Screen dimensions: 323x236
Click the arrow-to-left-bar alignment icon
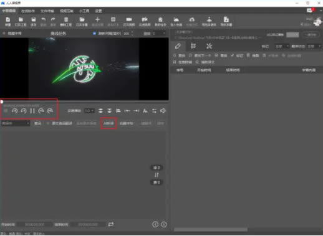coord(127,111)
